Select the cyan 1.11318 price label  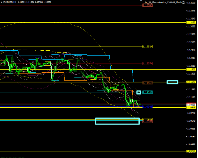(x=148, y=92)
